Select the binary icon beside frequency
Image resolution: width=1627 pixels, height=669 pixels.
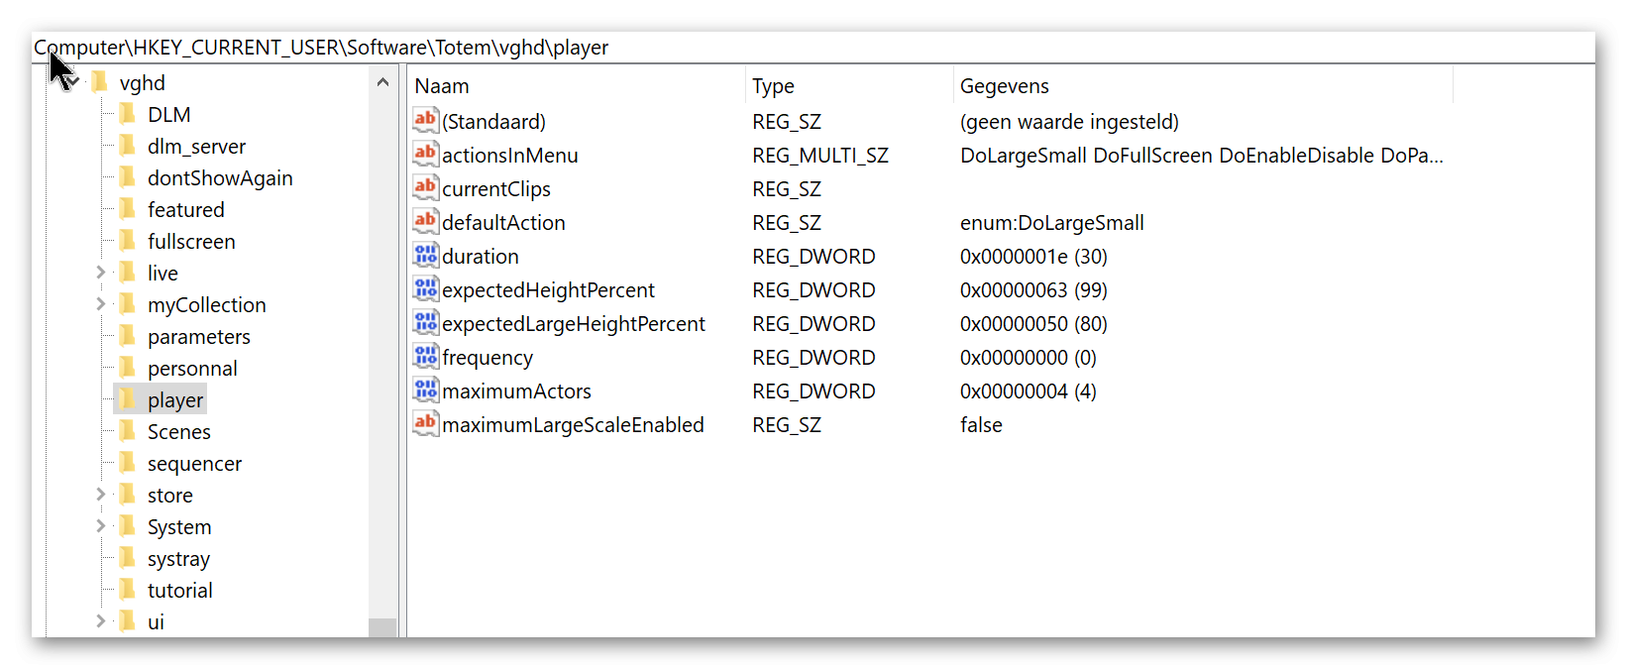point(425,356)
